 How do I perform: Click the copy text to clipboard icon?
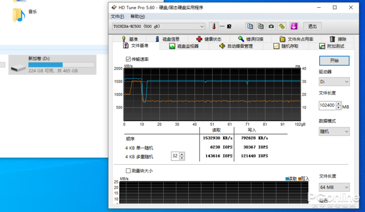(x=250, y=27)
